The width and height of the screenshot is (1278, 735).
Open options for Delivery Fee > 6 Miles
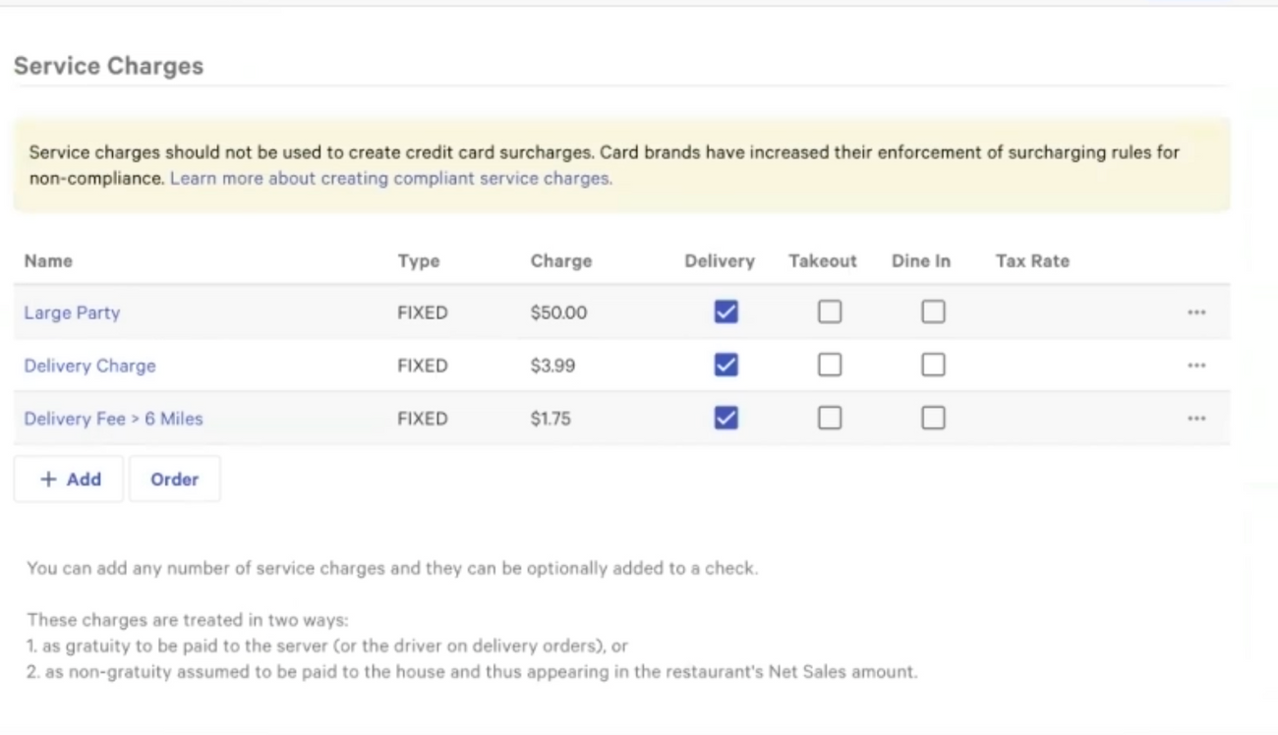(1195, 419)
